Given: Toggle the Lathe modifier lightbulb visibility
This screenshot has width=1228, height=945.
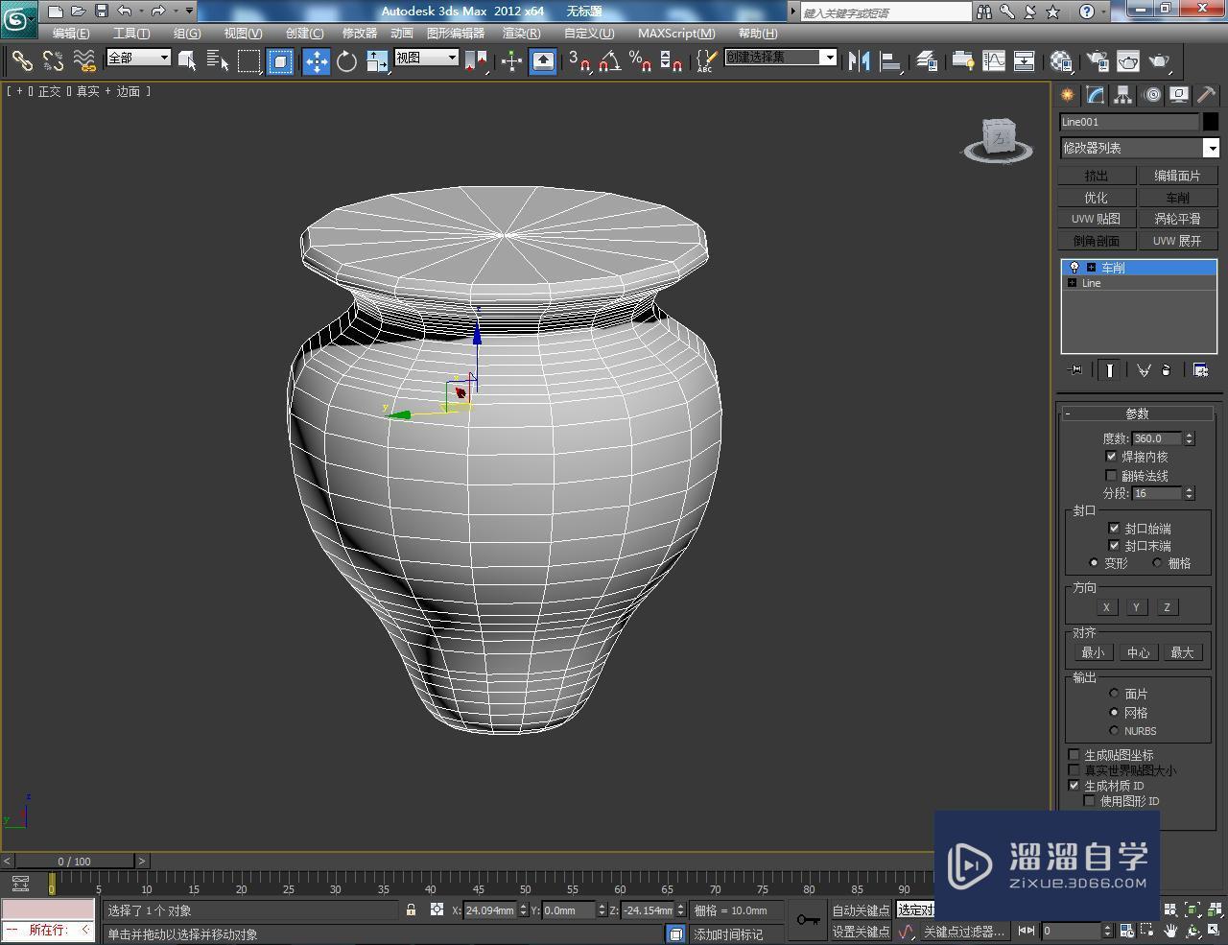Looking at the screenshot, I should click(x=1074, y=268).
